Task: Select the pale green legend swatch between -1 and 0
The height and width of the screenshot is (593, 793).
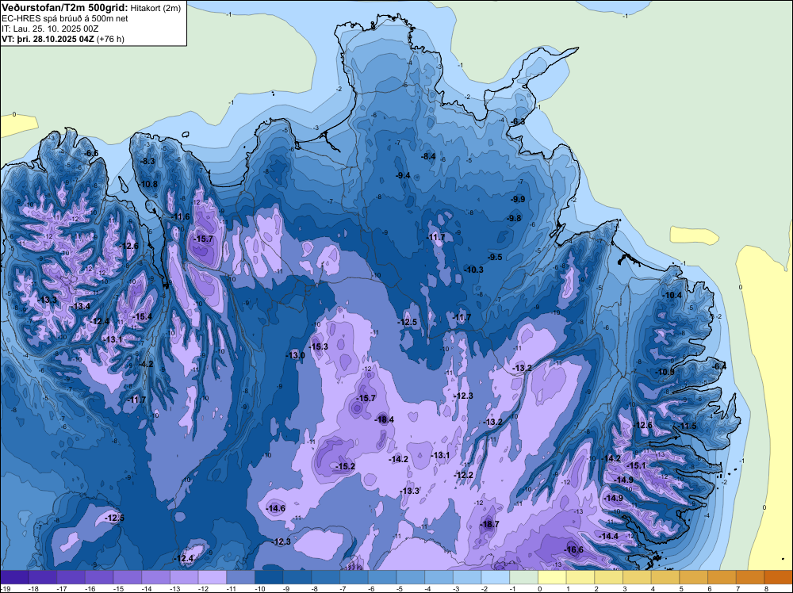Action: pyautogui.click(x=523, y=576)
